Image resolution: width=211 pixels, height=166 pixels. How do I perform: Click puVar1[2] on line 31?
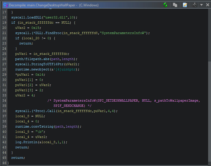click(24, 85)
